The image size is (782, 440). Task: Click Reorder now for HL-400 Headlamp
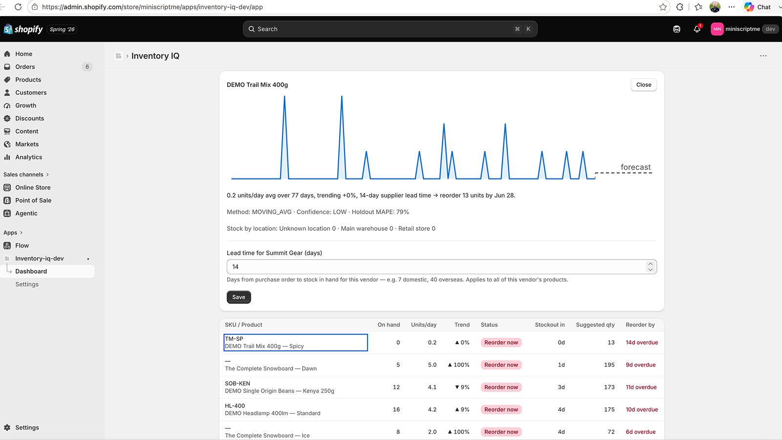click(x=501, y=410)
